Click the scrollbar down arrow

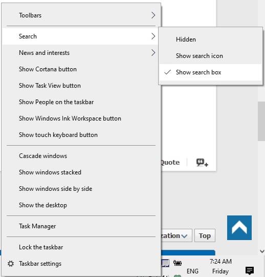[x=262, y=251]
